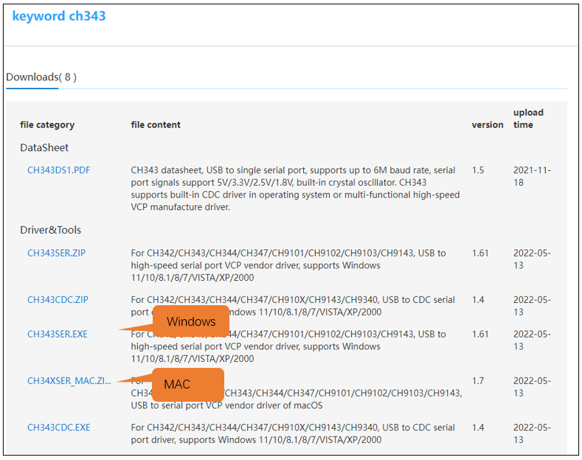Click the orange MAC callout label

(188, 384)
